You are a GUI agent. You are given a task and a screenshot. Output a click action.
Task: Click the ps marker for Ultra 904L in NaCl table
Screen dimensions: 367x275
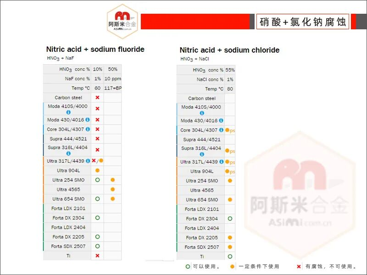pos(232,172)
